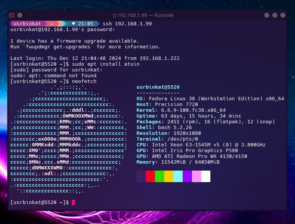Click the 'Last login: Thu Dec 12' line

click(x=95, y=58)
